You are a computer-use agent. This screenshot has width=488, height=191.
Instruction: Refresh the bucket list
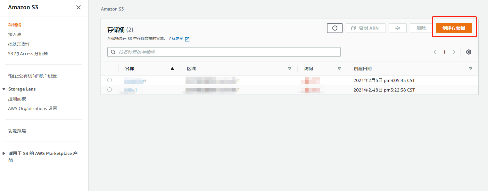(335, 28)
